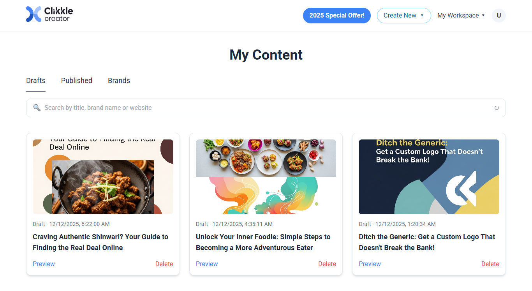
Task: Select the Drafts tab
Action: [x=36, y=81]
